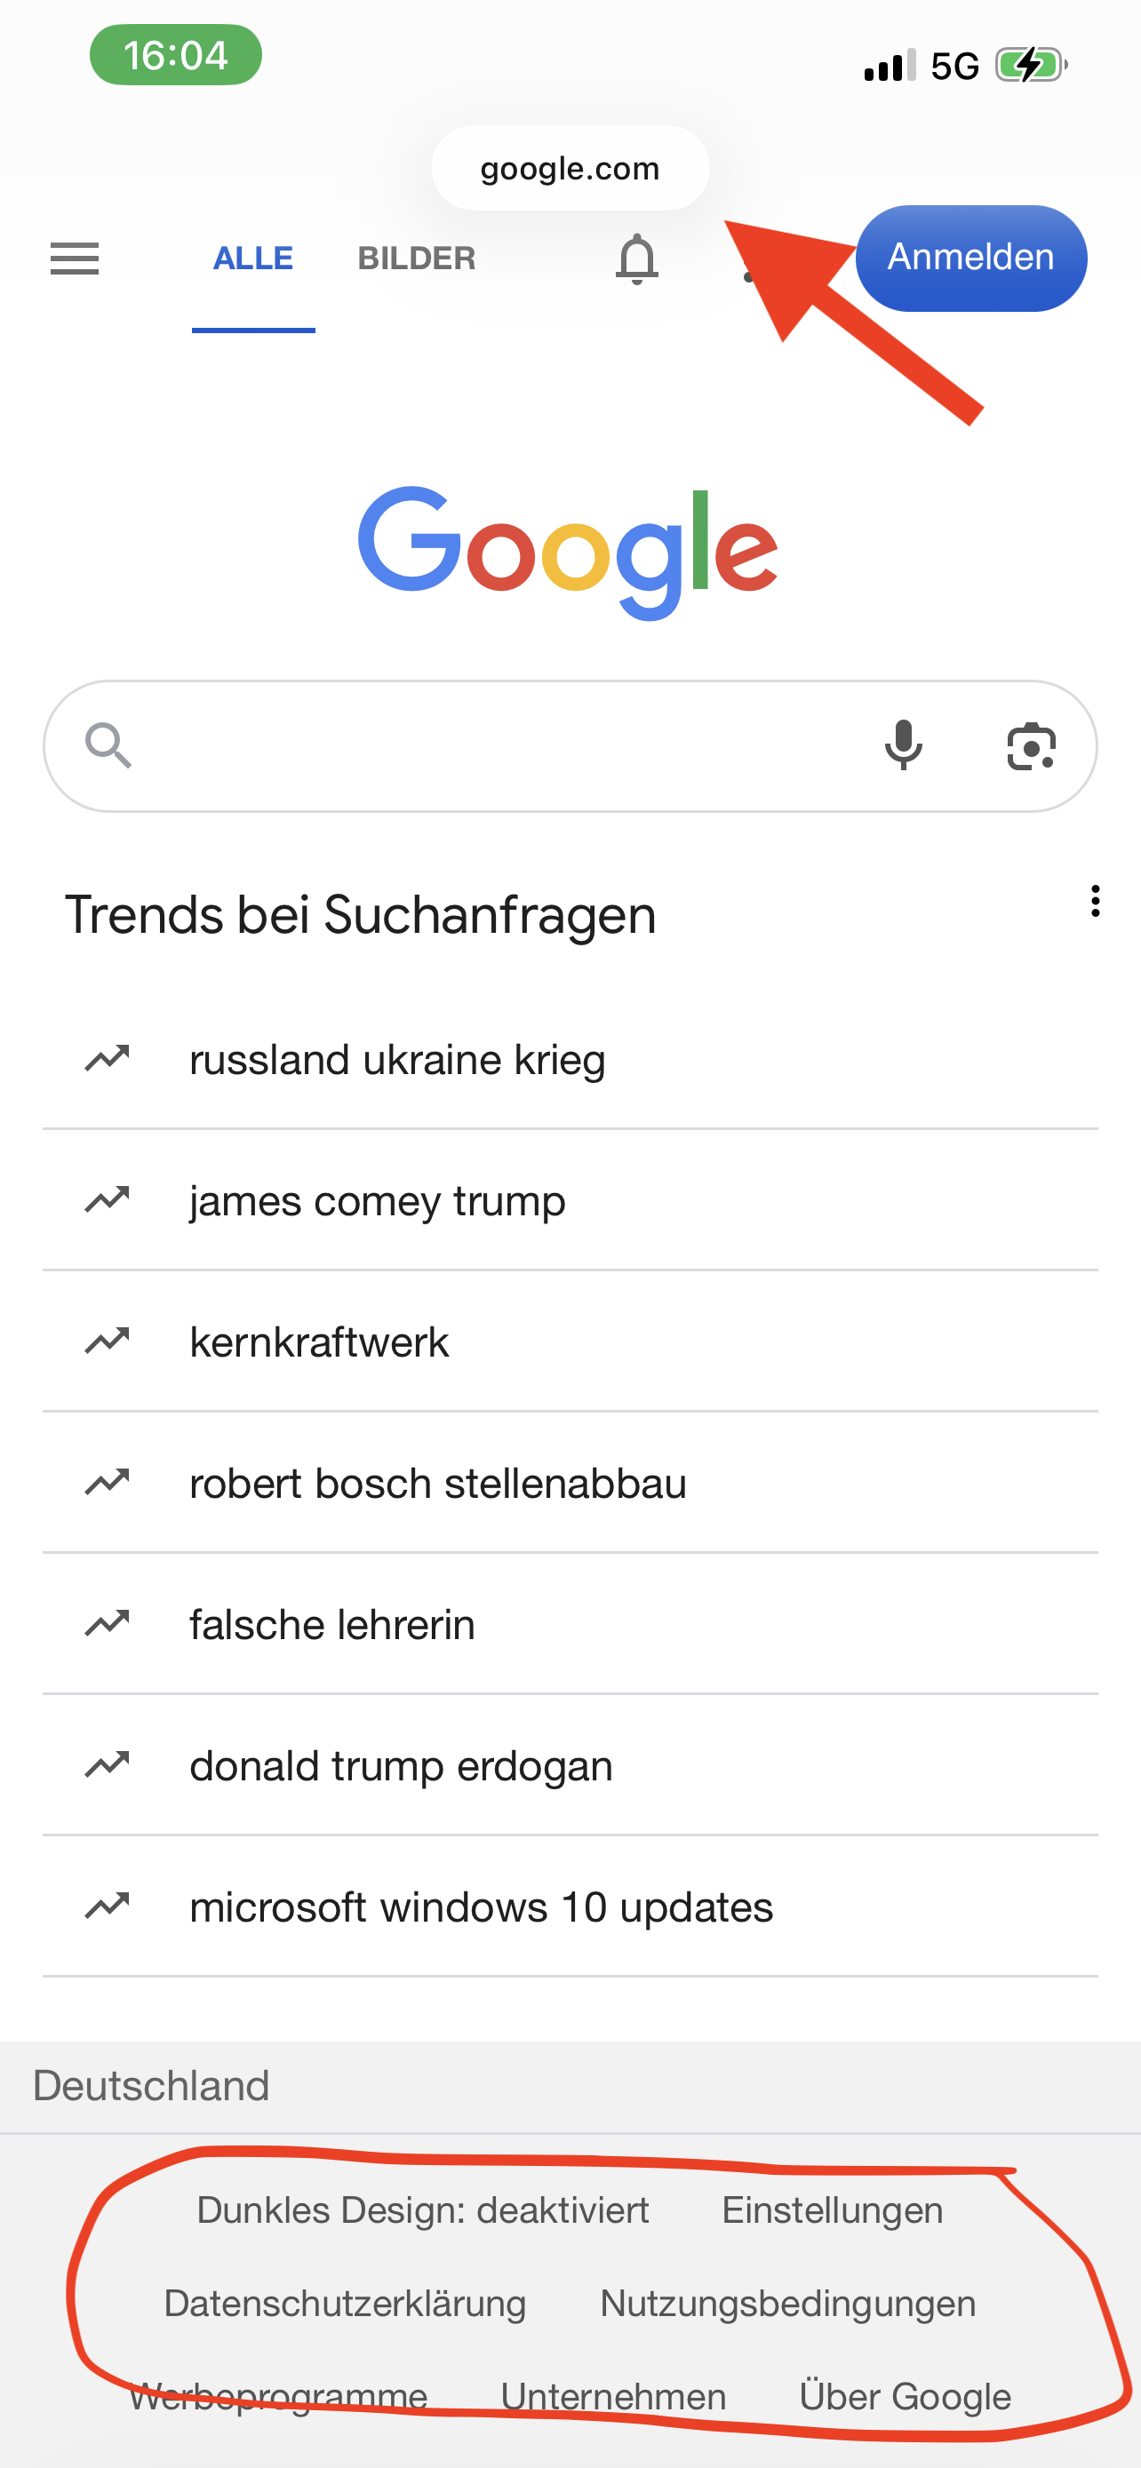The height and width of the screenshot is (2468, 1141).
Task: Tap the google.com address bar
Action: click(x=570, y=169)
